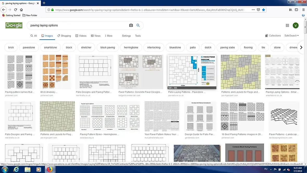Viewport: 307px width, 173px height.
Task: Open the More search options menu
Action: click(x=109, y=36)
